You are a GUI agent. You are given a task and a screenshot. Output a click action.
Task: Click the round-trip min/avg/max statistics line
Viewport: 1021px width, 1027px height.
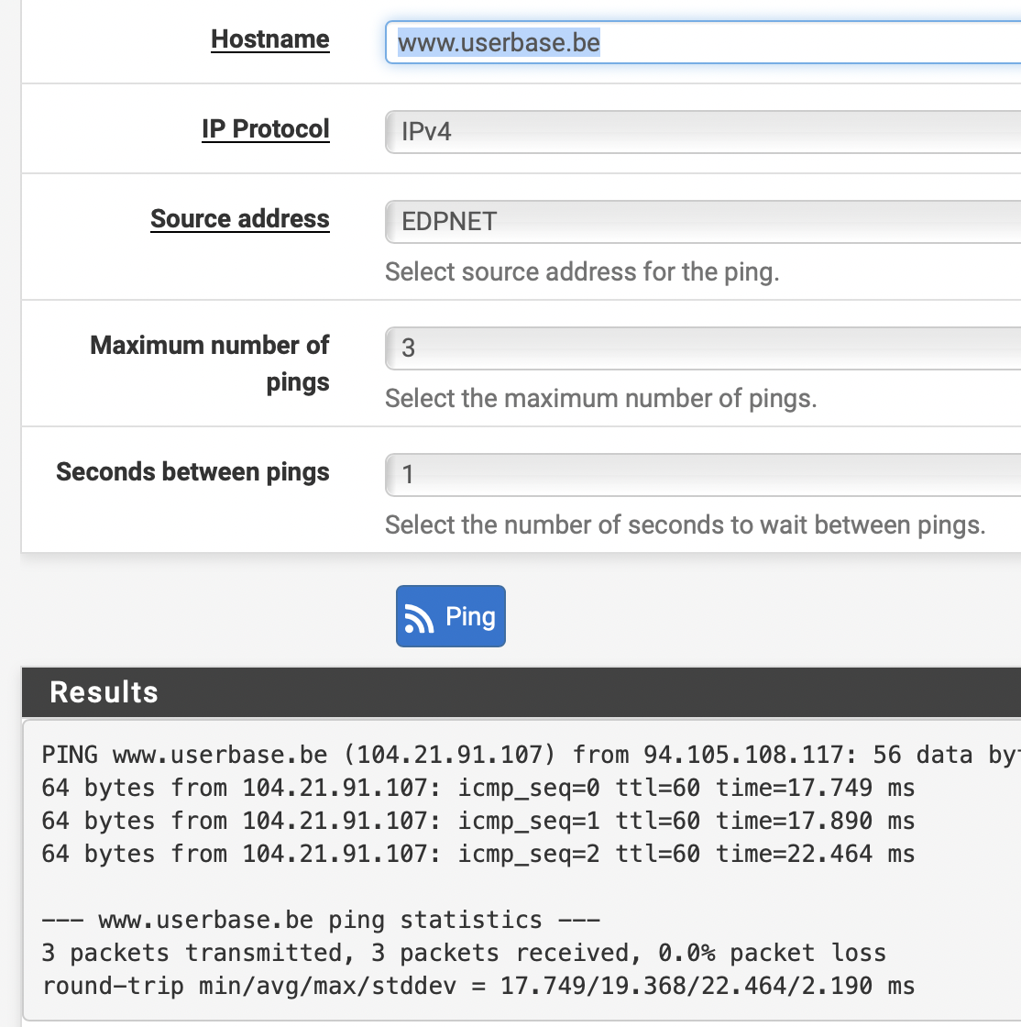click(478, 987)
